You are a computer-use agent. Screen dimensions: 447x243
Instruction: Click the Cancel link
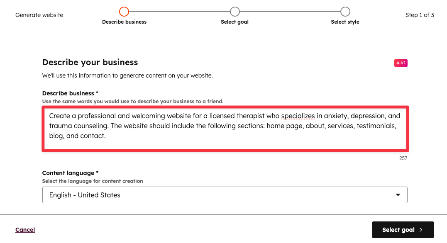25,229
